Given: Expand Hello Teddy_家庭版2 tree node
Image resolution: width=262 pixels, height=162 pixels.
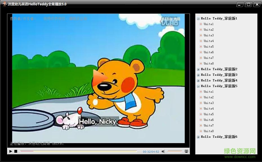Looking at the screenshot, I should (198, 69).
